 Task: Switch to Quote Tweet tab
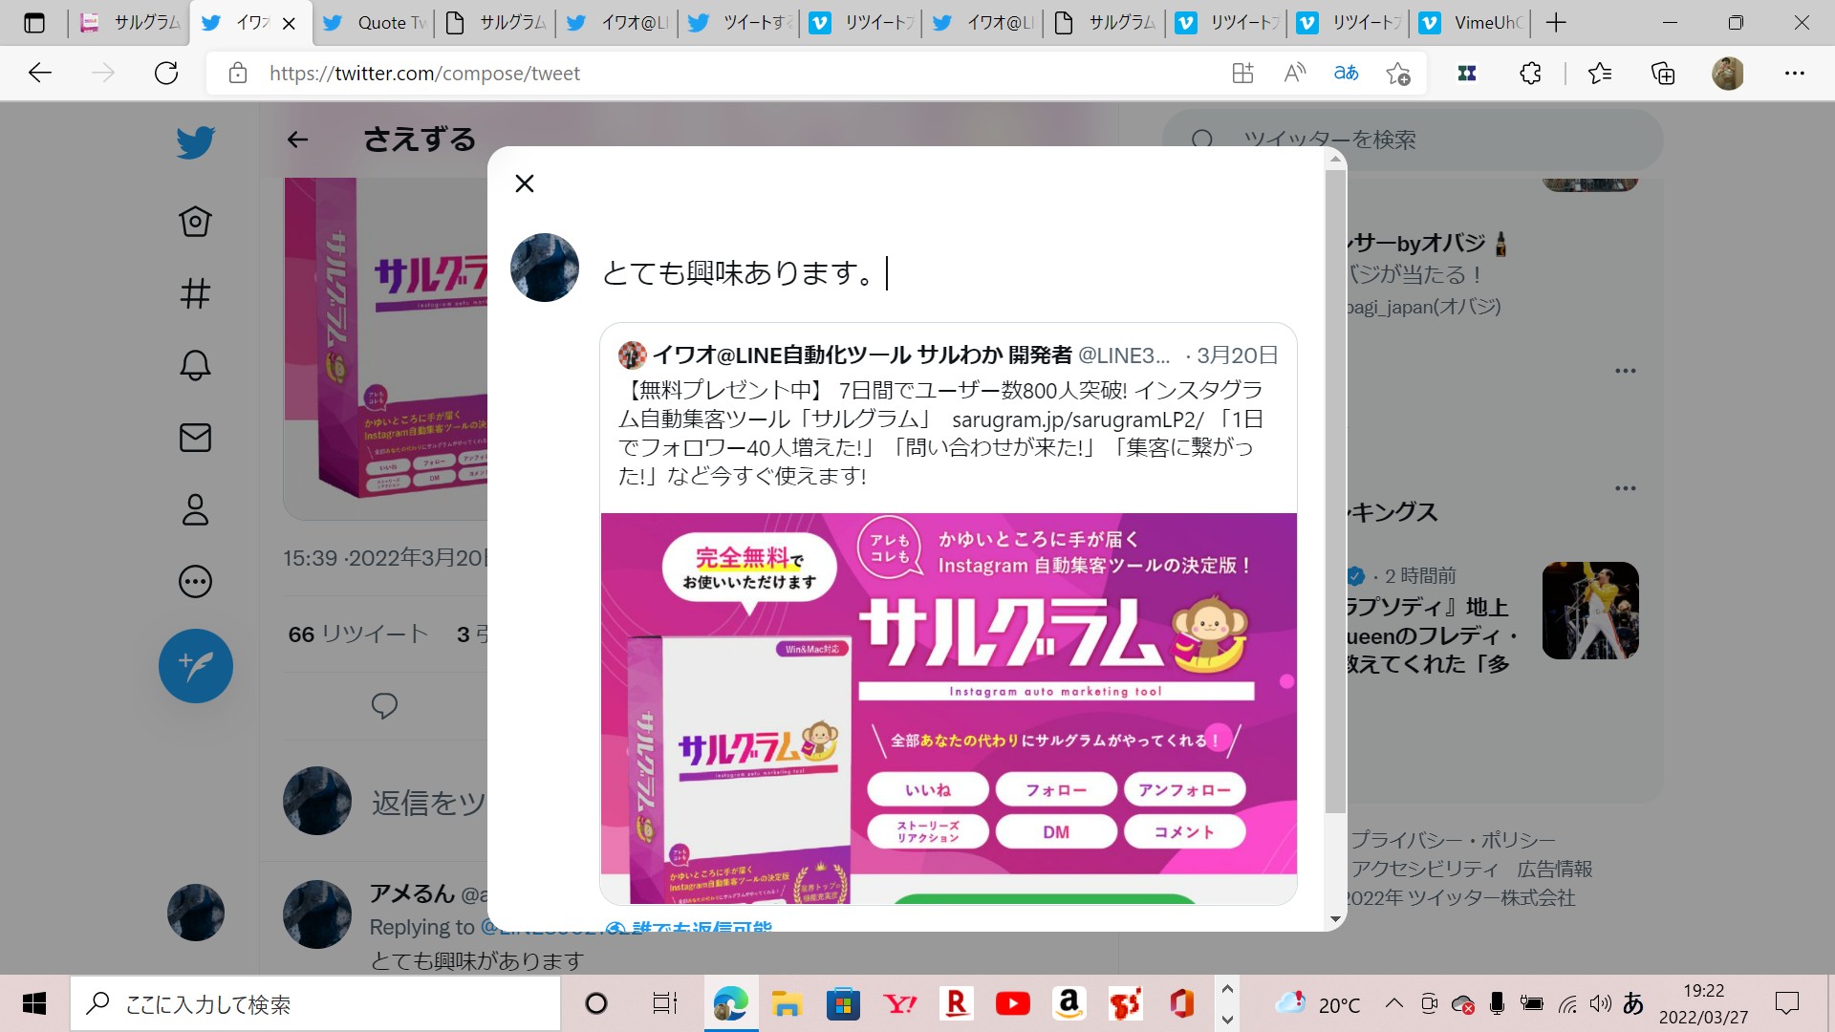(x=374, y=23)
